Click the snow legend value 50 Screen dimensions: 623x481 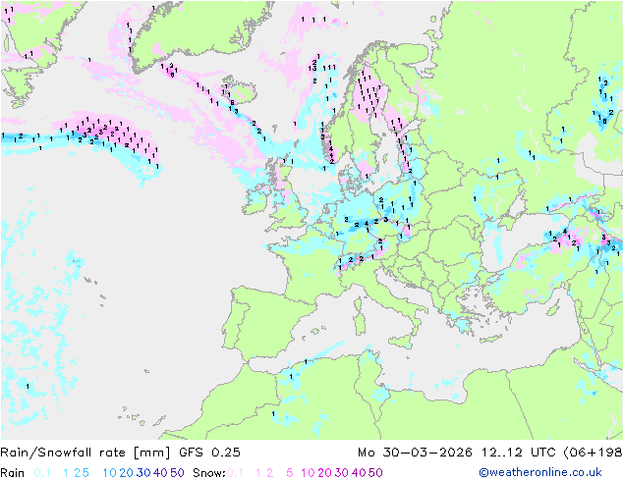(375, 473)
